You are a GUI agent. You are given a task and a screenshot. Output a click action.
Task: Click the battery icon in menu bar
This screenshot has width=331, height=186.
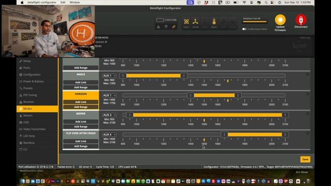pyautogui.click(x=236, y=3)
